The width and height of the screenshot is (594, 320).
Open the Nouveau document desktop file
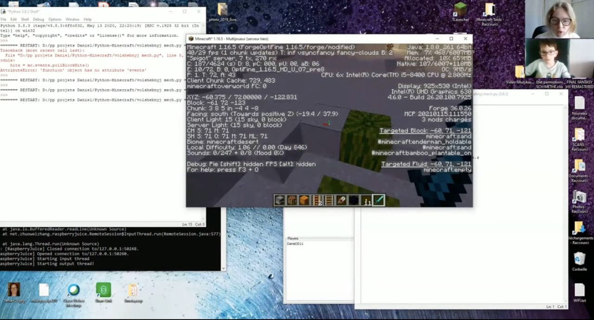coord(580,108)
